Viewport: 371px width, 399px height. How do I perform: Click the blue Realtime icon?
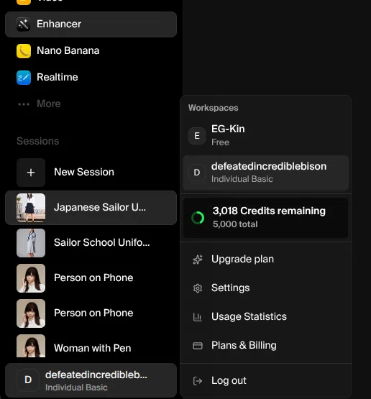pos(24,78)
